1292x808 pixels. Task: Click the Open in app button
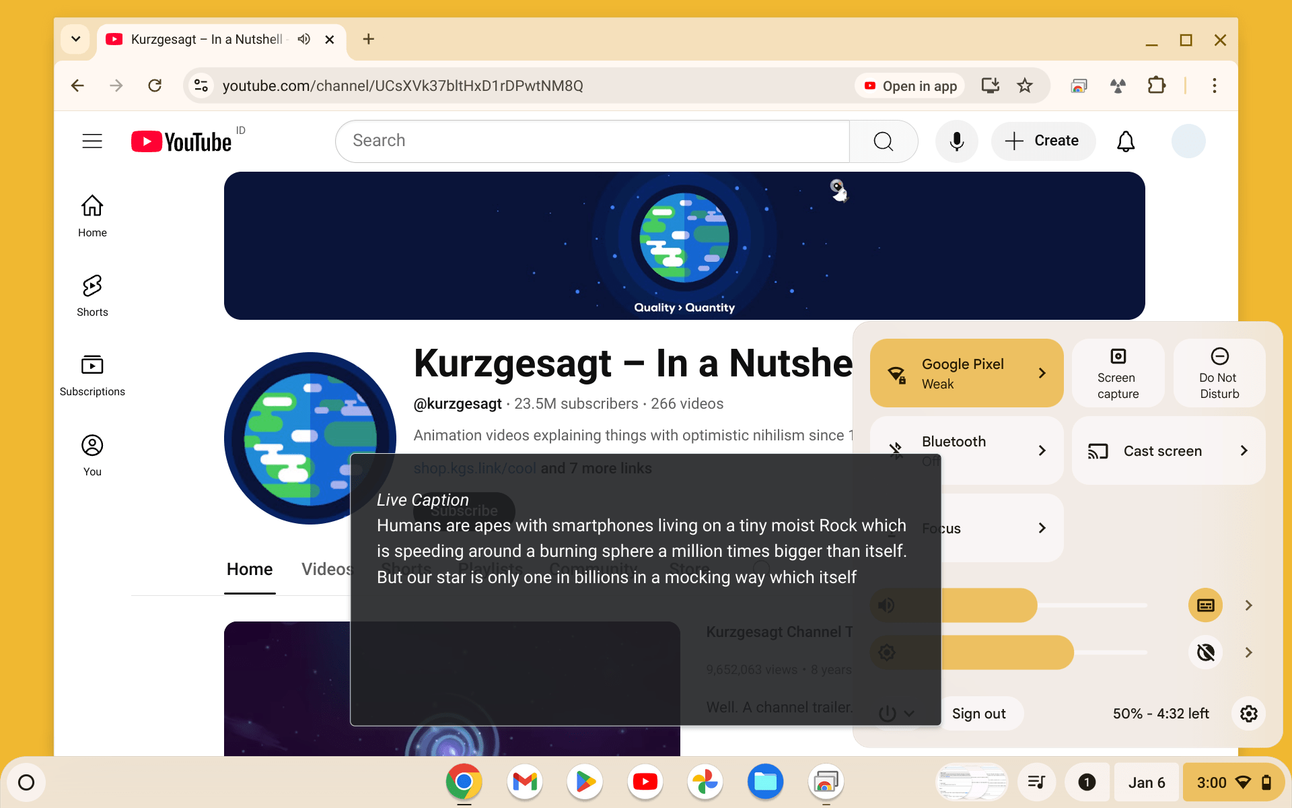[910, 86]
